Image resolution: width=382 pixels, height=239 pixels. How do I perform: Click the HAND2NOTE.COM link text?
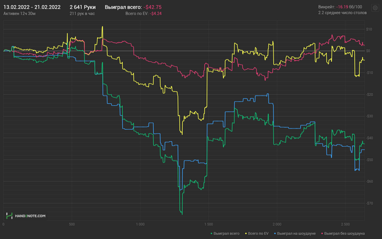point(30,216)
